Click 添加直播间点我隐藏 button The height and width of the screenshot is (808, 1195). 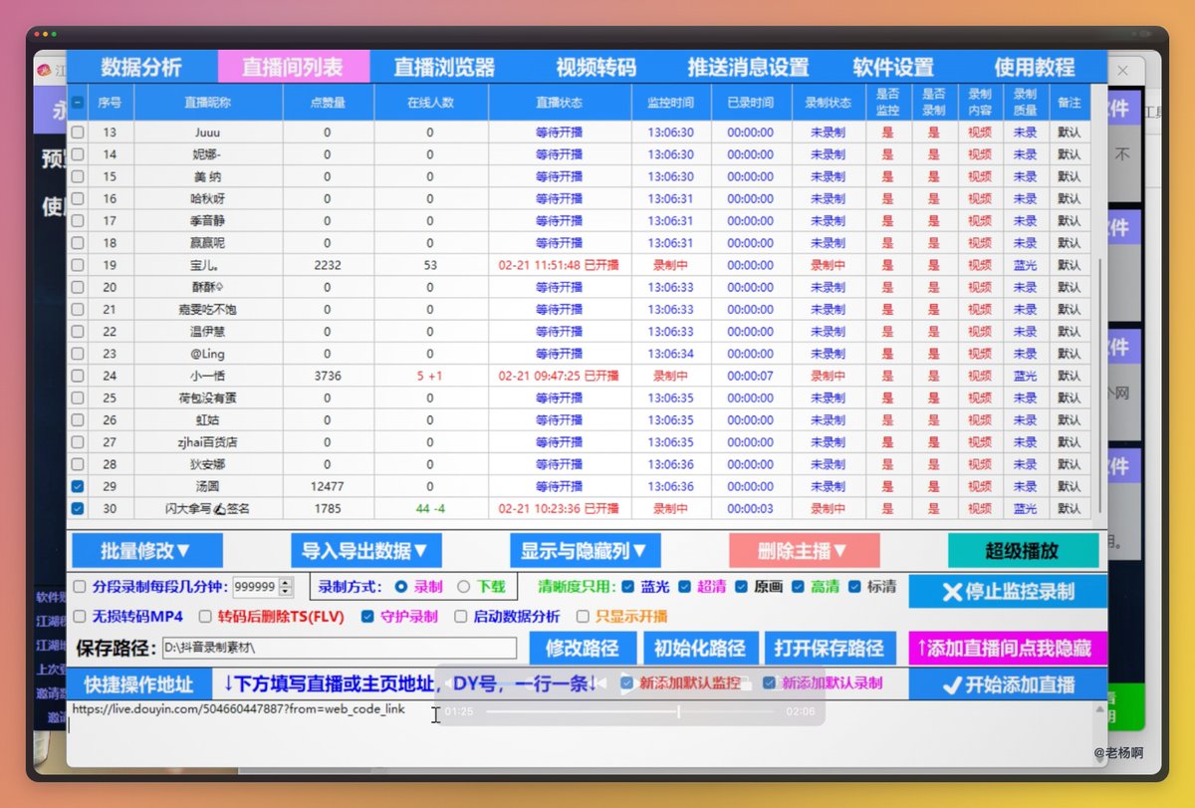point(1008,649)
